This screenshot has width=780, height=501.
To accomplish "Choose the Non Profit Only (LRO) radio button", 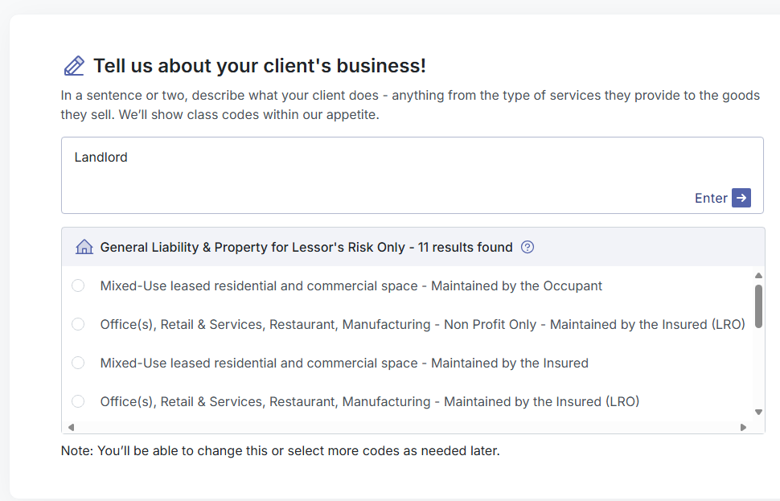I will (x=78, y=324).
